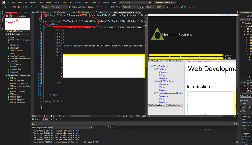Screen dimensions: 252x145
Task: Collapse the div code block on line 4
Action: [x=43, y=25]
